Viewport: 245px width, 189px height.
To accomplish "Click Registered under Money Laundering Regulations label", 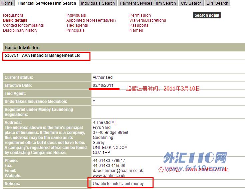I will coord(39,112).
